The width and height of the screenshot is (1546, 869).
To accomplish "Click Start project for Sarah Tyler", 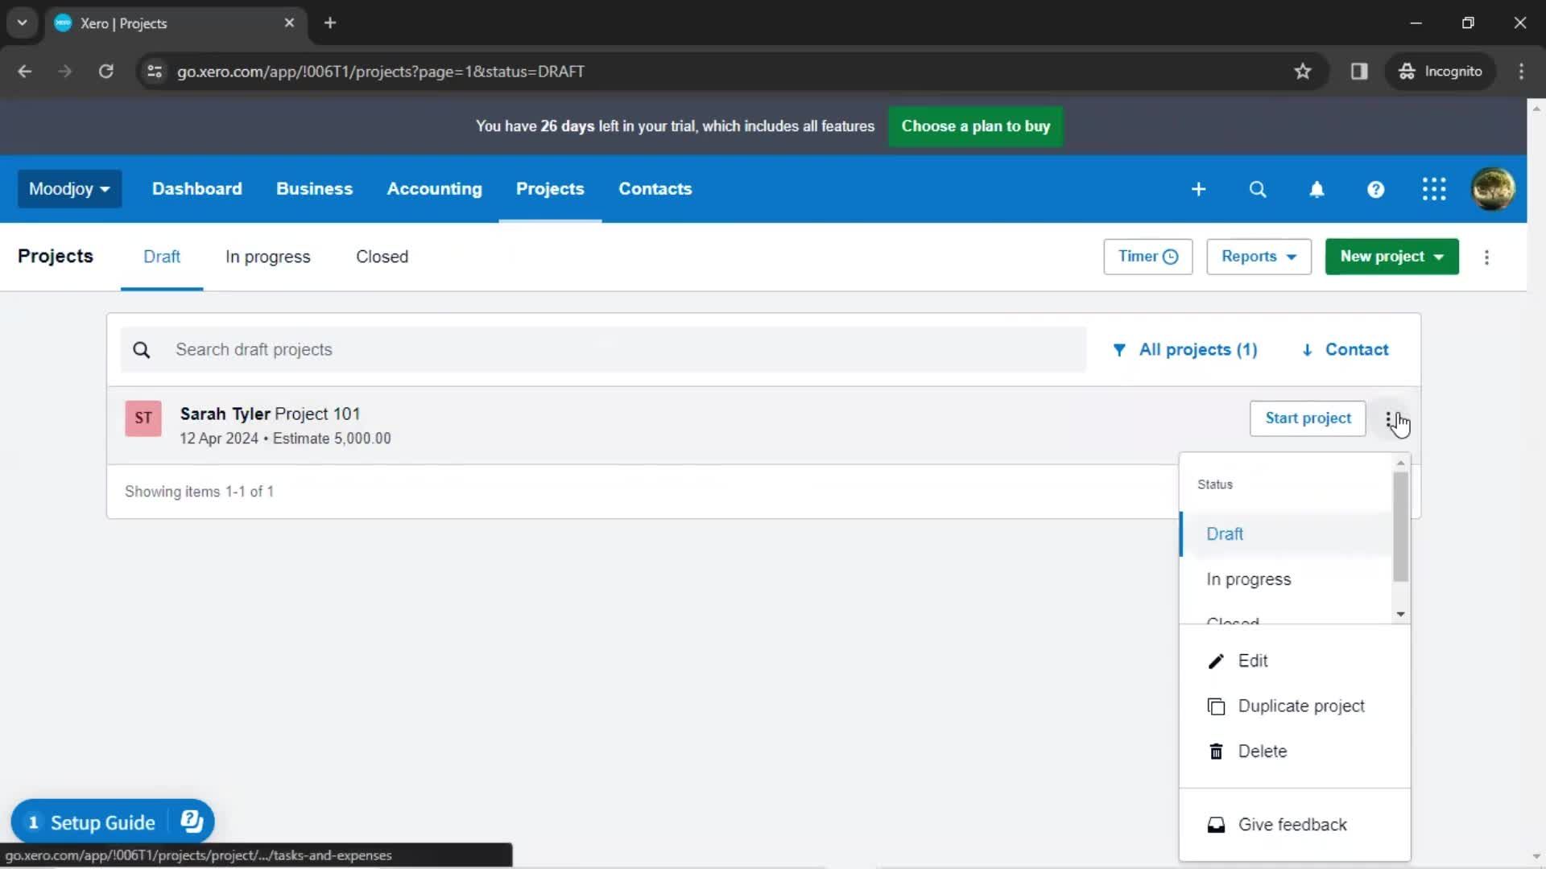I will [x=1308, y=418].
